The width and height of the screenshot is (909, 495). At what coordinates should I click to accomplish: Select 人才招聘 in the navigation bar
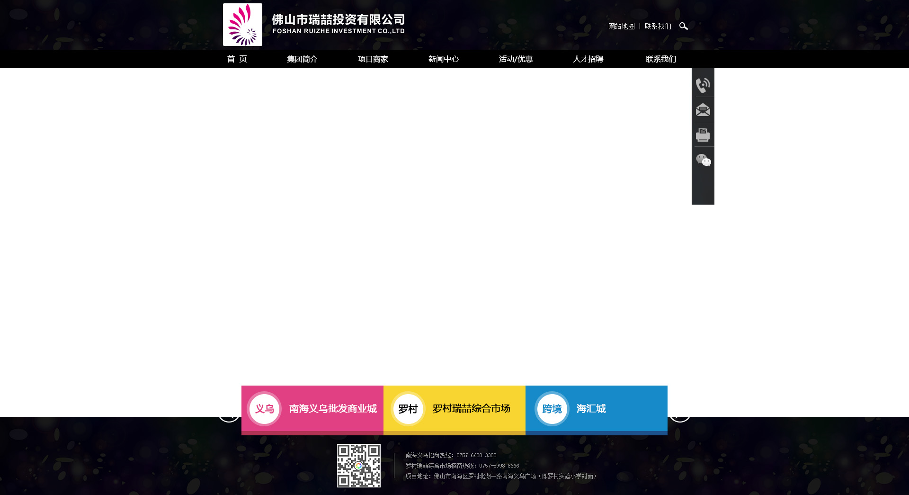point(588,59)
